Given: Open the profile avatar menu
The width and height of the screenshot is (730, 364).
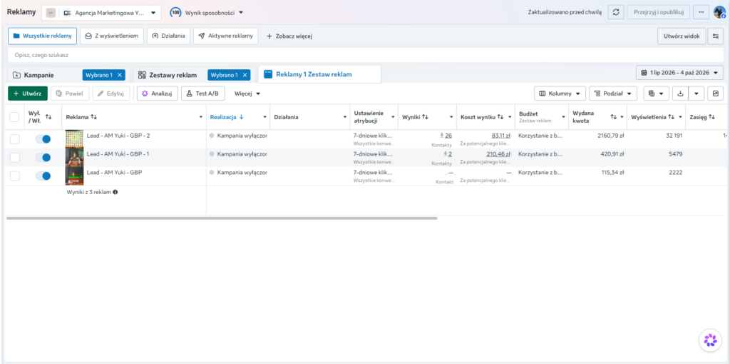Looking at the screenshot, I should pos(719,13).
